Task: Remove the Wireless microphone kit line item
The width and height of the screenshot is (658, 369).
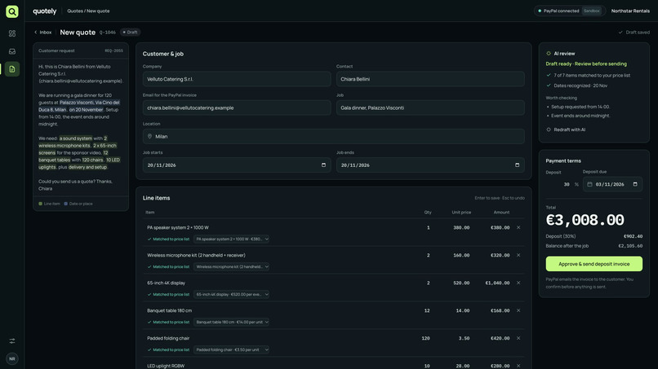Action: pyautogui.click(x=518, y=255)
